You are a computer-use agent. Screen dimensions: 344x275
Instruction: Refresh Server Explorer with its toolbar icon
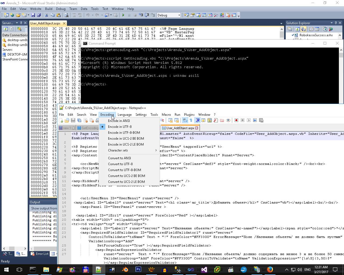pyautogui.click(x=6, y=29)
